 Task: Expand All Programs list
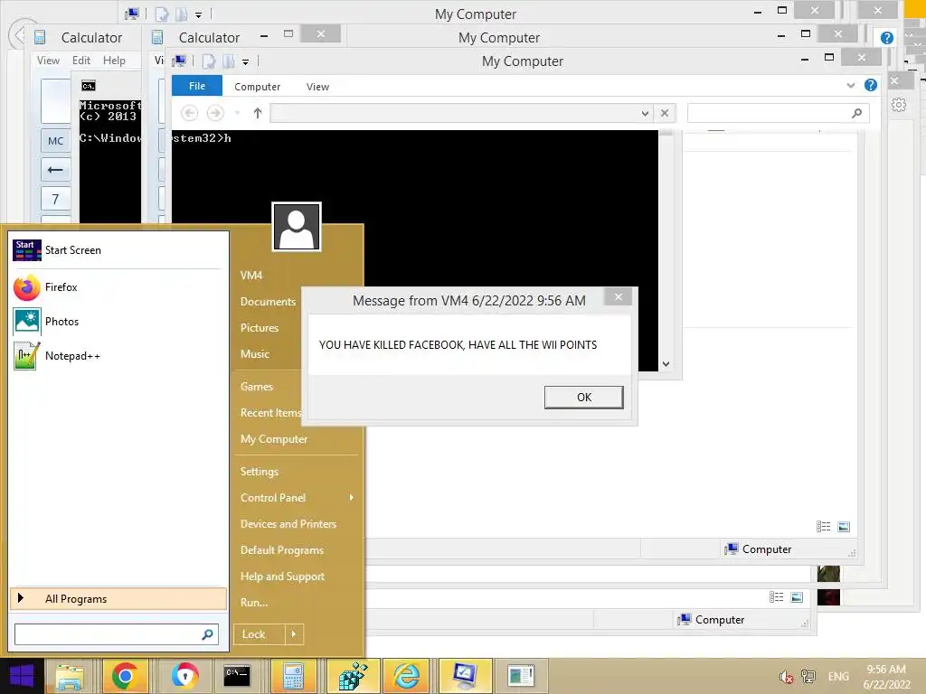pos(118,599)
